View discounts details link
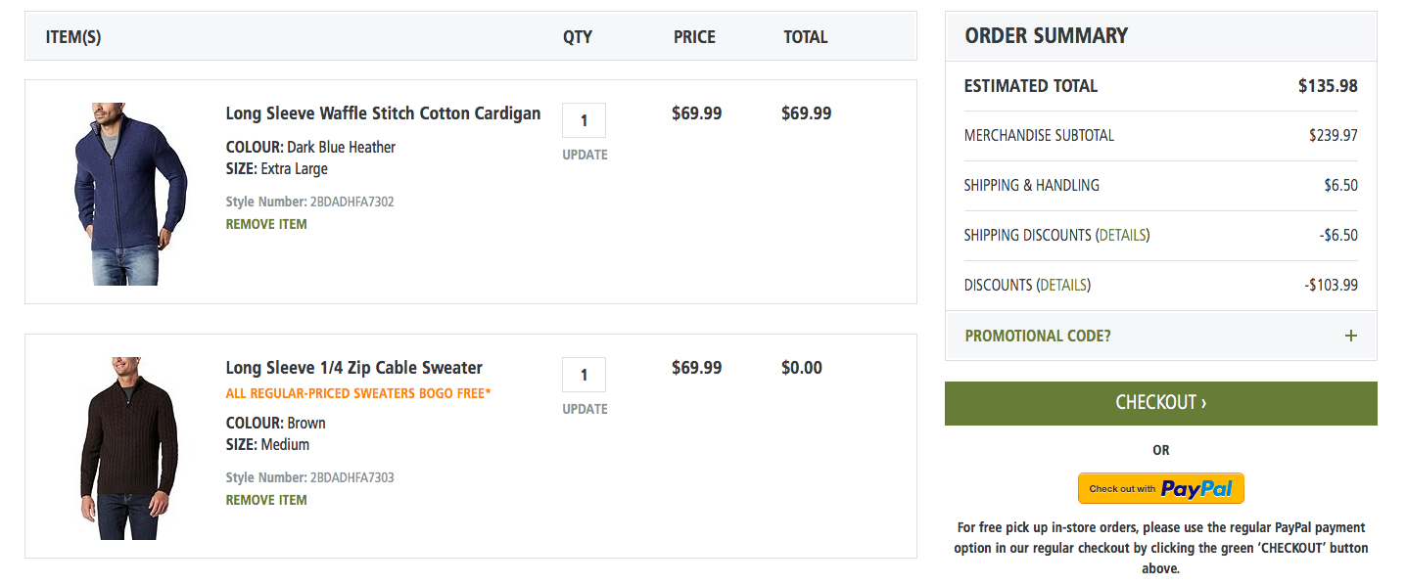1406x585 pixels. (1062, 285)
